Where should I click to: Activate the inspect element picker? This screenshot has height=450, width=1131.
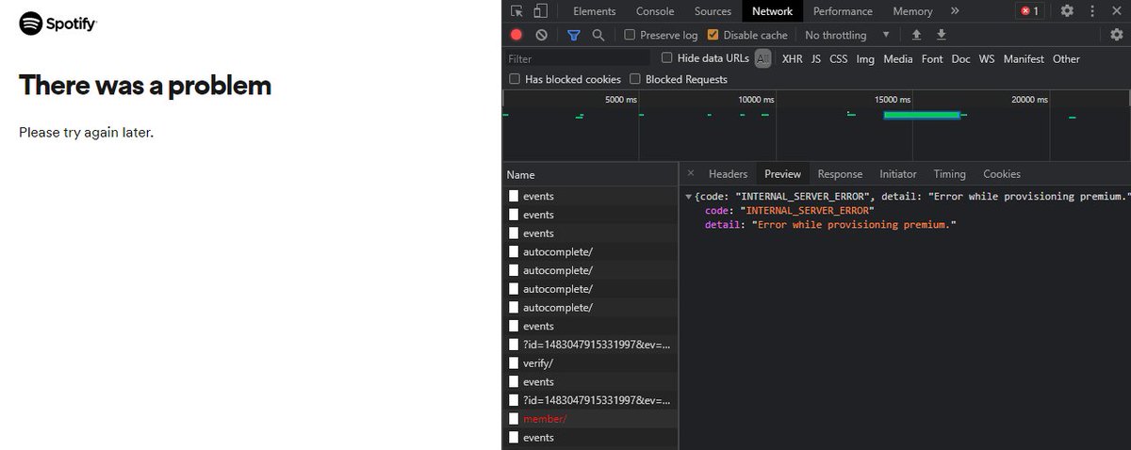[x=517, y=11]
